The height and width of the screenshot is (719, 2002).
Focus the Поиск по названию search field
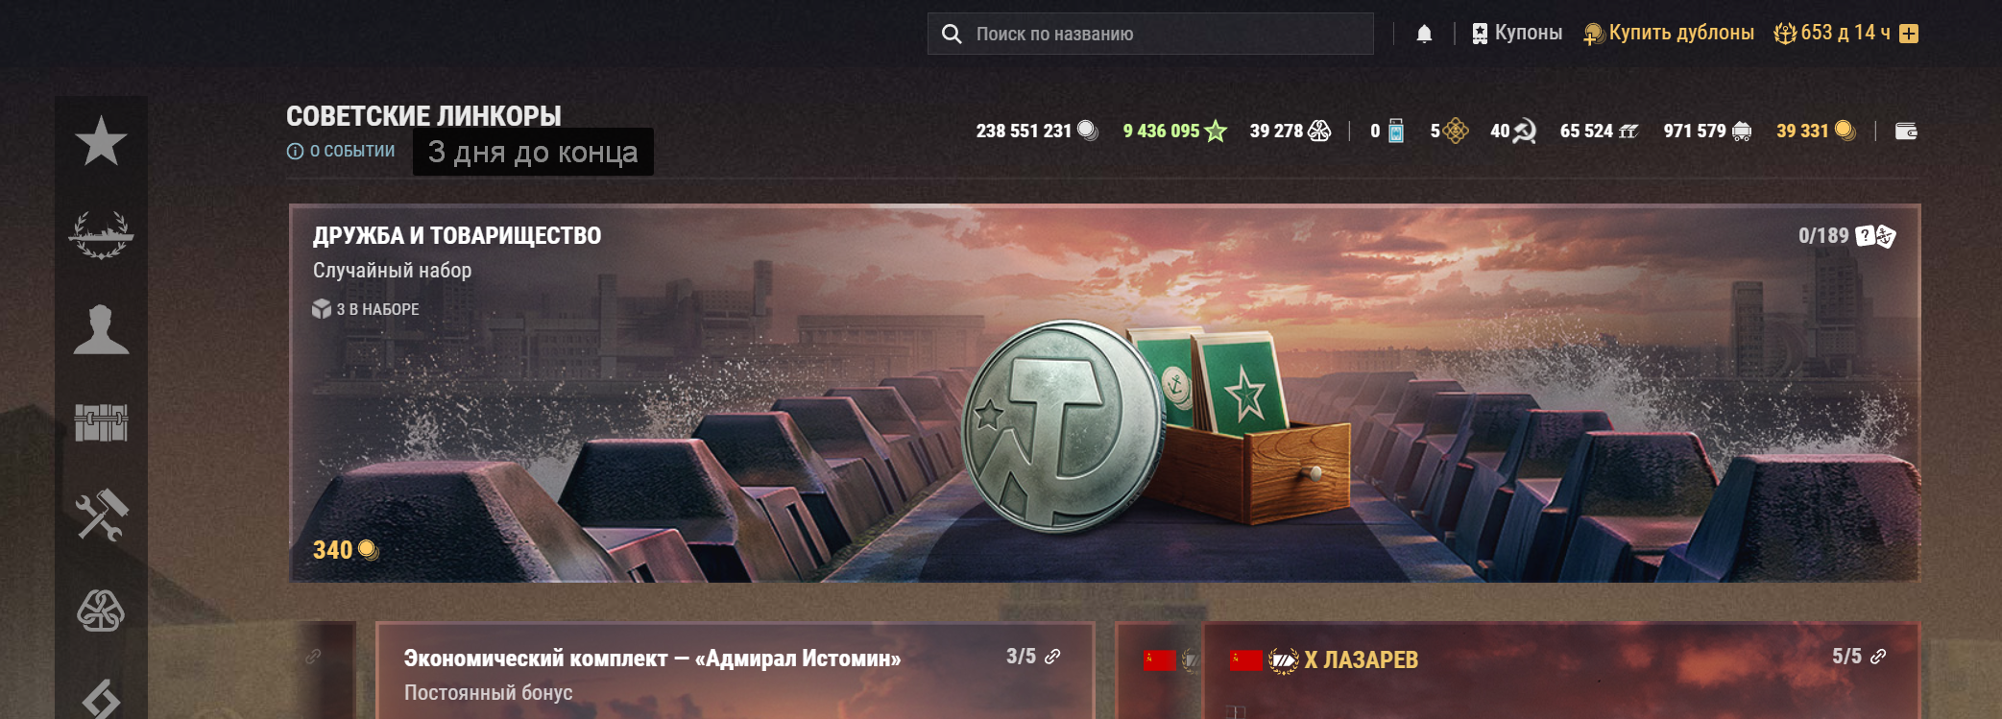pyautogui.click(x=1150, y=34)
